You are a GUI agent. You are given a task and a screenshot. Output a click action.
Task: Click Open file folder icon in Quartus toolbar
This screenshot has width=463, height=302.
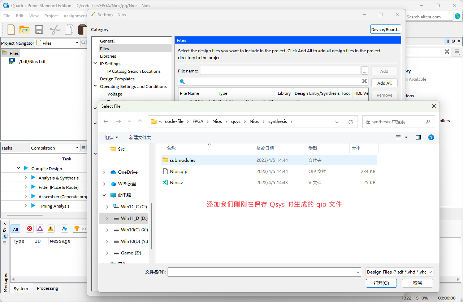[24, 30]
